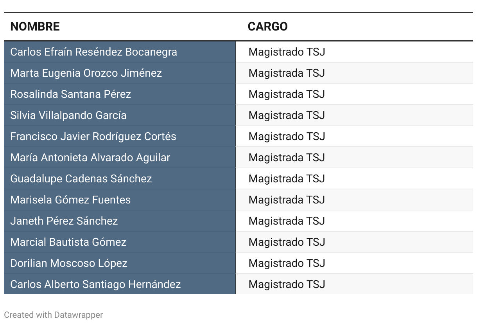Select the Marta Eugenia Orozco Jiménez cell
This screenshot has width=477, height=324.
point(120,73)
